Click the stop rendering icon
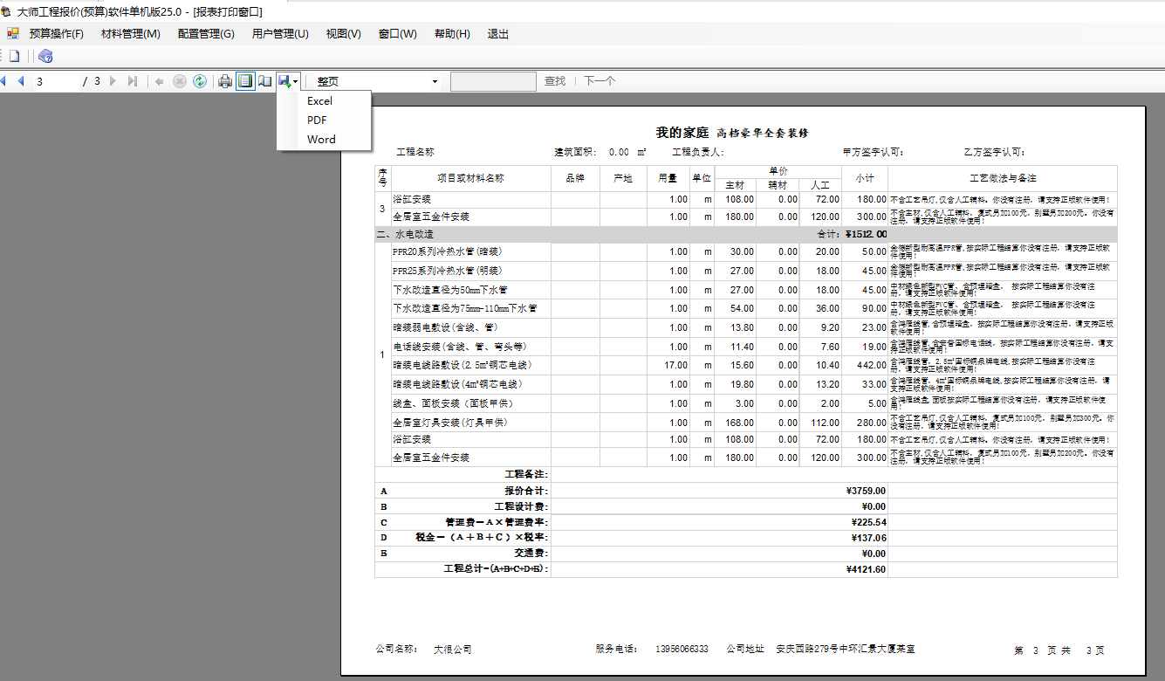Image resolution: width=1165 pixels, height=681 pixels. [x=180, y=81]
